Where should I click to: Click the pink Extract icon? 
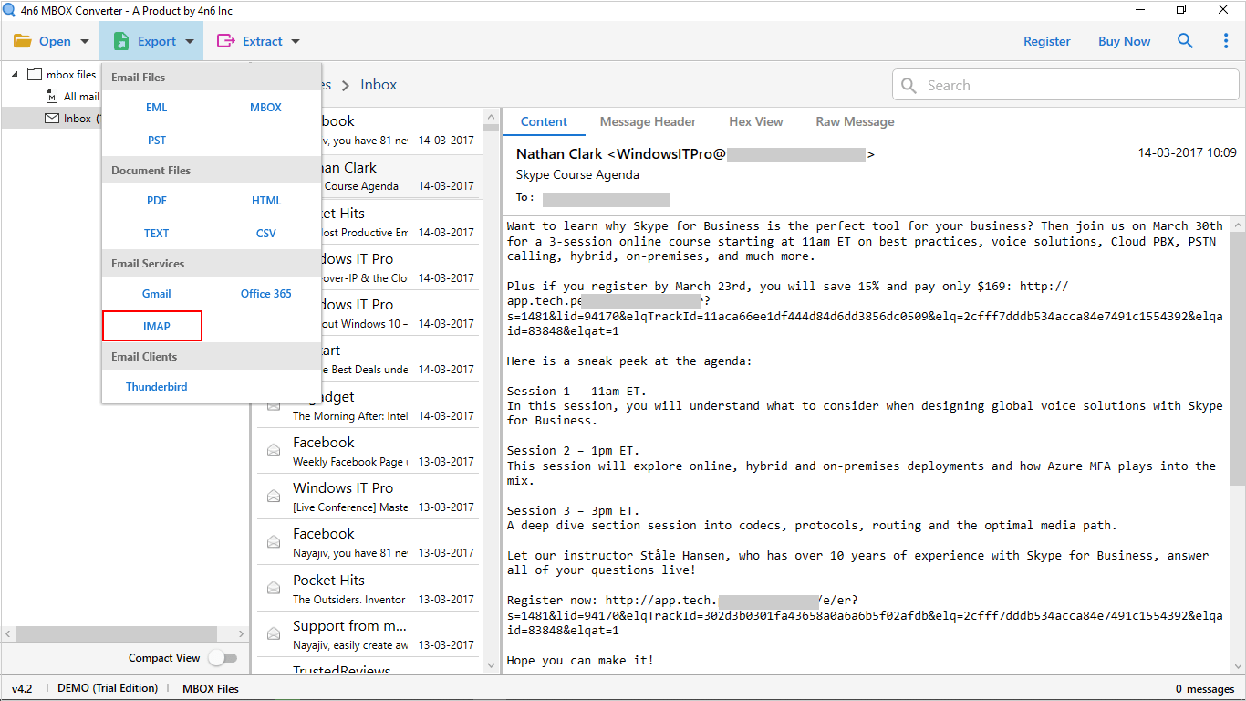pyautogui.click(x=225, y=41)
